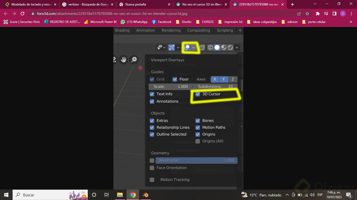
Task: Switch to the 'Nueva pestaña' browser tab
Action: pyautogui.click(x=145, y=4)
